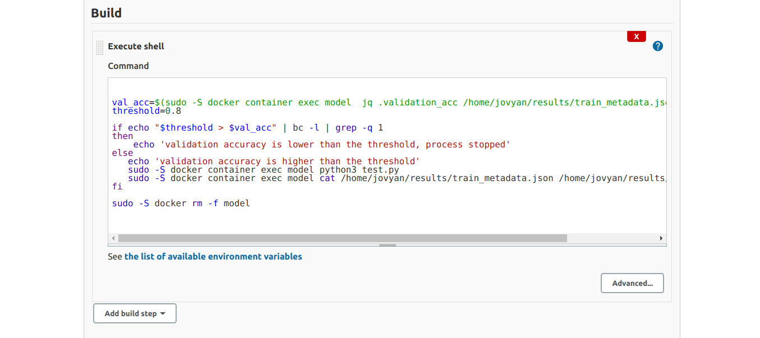Click the Command label
This screenshot has height=338, width=760.
[128, 66]
